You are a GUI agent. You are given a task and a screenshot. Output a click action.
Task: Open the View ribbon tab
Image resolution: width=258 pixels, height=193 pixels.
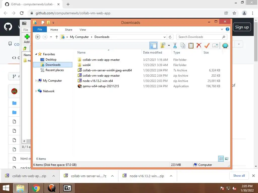[x=83, y=30]
